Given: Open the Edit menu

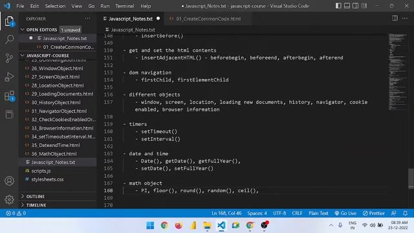Looking at the screenshot, I should tap(34, 6).
